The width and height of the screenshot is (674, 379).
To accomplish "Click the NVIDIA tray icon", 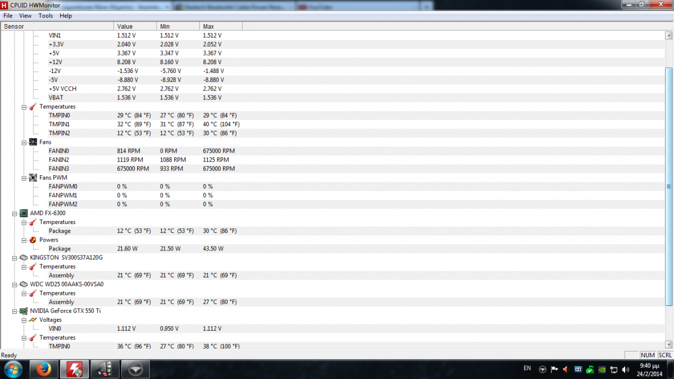I will [x=602, y=369].
